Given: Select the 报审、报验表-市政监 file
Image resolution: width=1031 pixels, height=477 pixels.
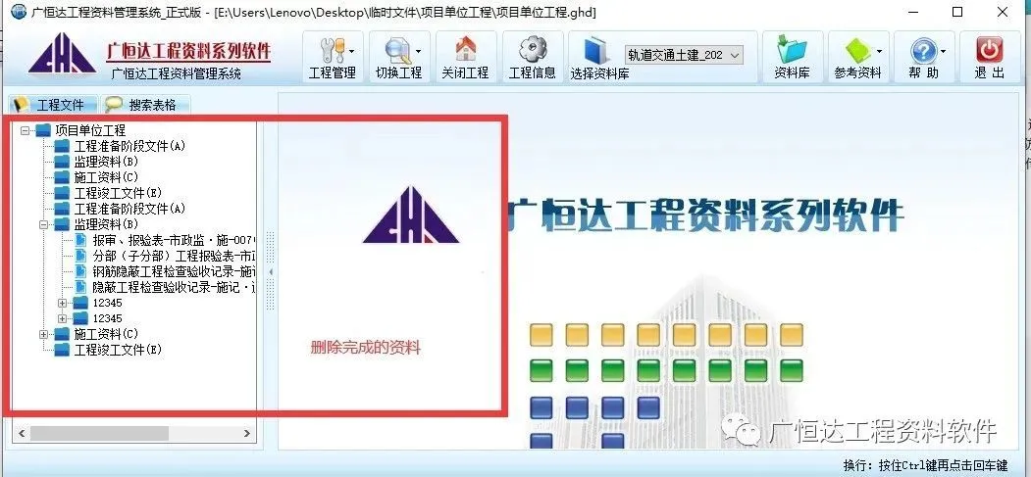Looking at the screenshot, I should 165,240.
